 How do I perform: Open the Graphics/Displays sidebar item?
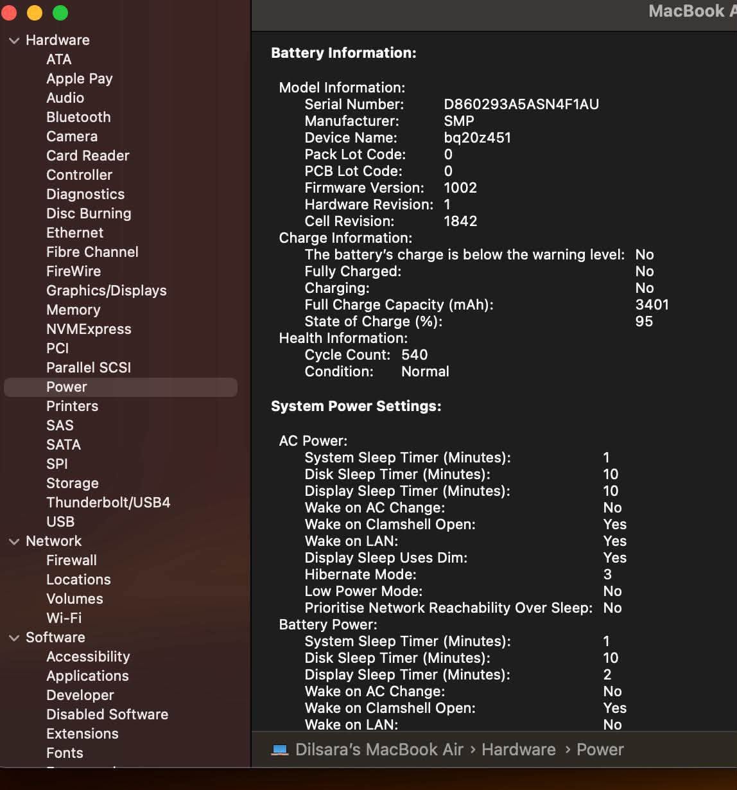coord(107,290)
